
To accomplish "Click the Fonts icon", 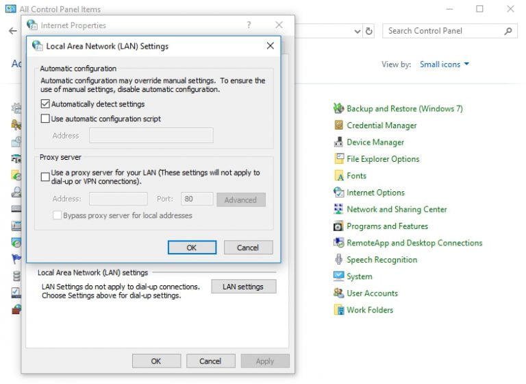I will point(338,176).
